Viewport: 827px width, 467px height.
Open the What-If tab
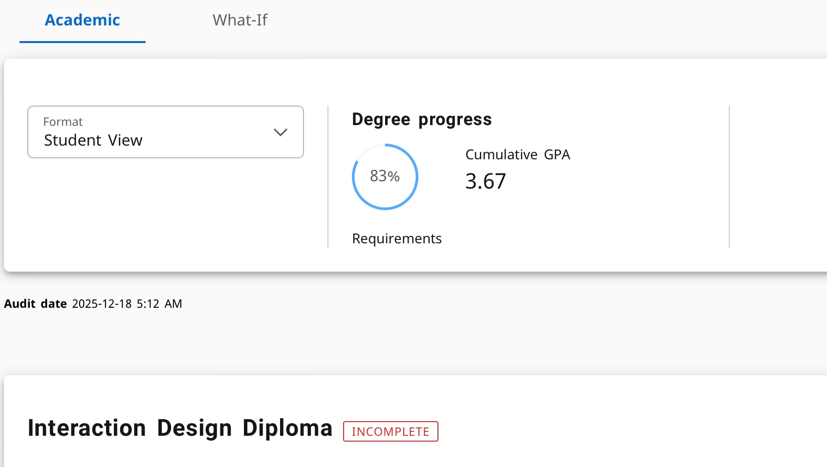(x=239, y=20)
